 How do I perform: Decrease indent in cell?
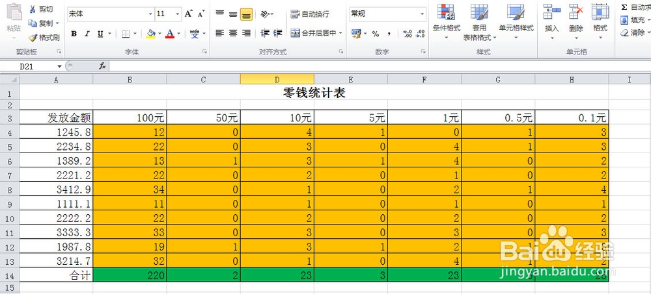tap(265, 32)
